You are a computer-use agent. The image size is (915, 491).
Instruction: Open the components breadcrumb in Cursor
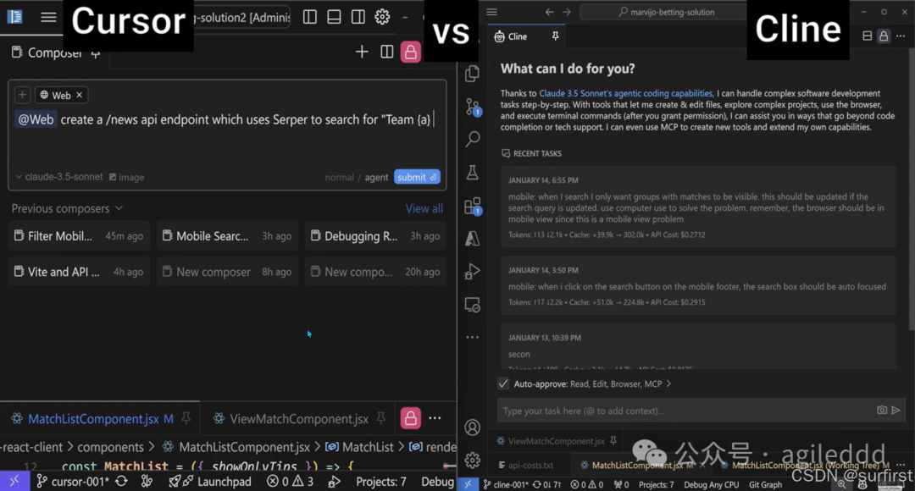pos(110,447)
